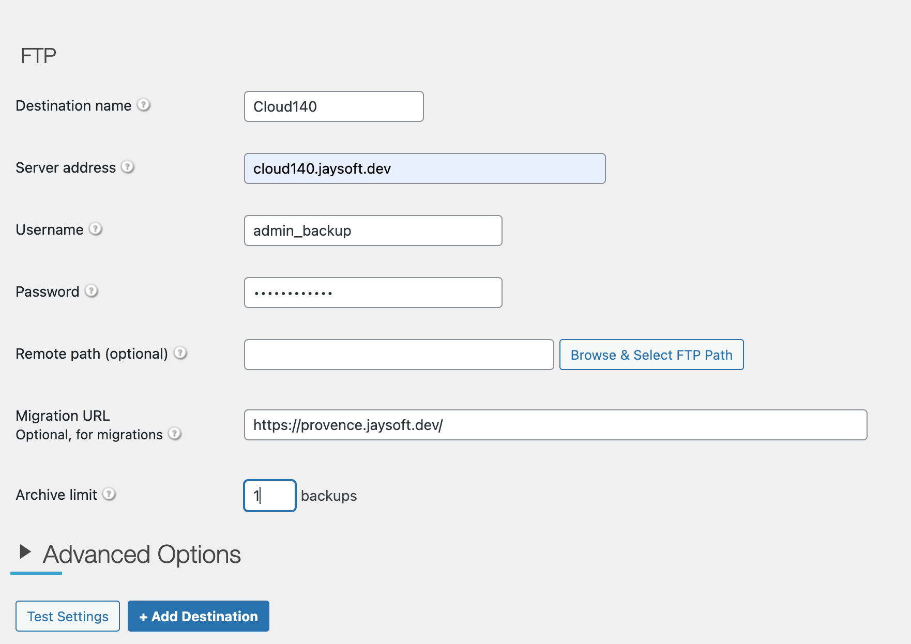Open Browse & Select FTP Path

(x=651, y=355)
